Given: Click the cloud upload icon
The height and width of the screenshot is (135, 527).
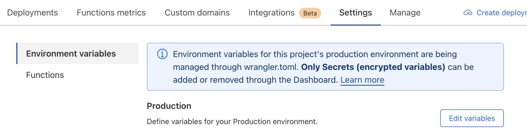Looking at the screenshot, I should (468, 13).
